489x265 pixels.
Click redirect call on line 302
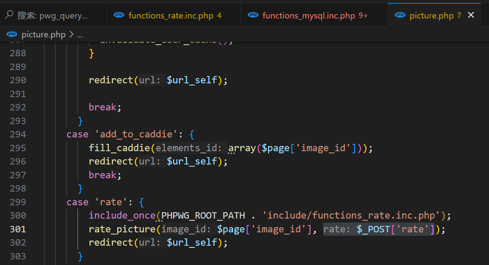click(111, 243)
